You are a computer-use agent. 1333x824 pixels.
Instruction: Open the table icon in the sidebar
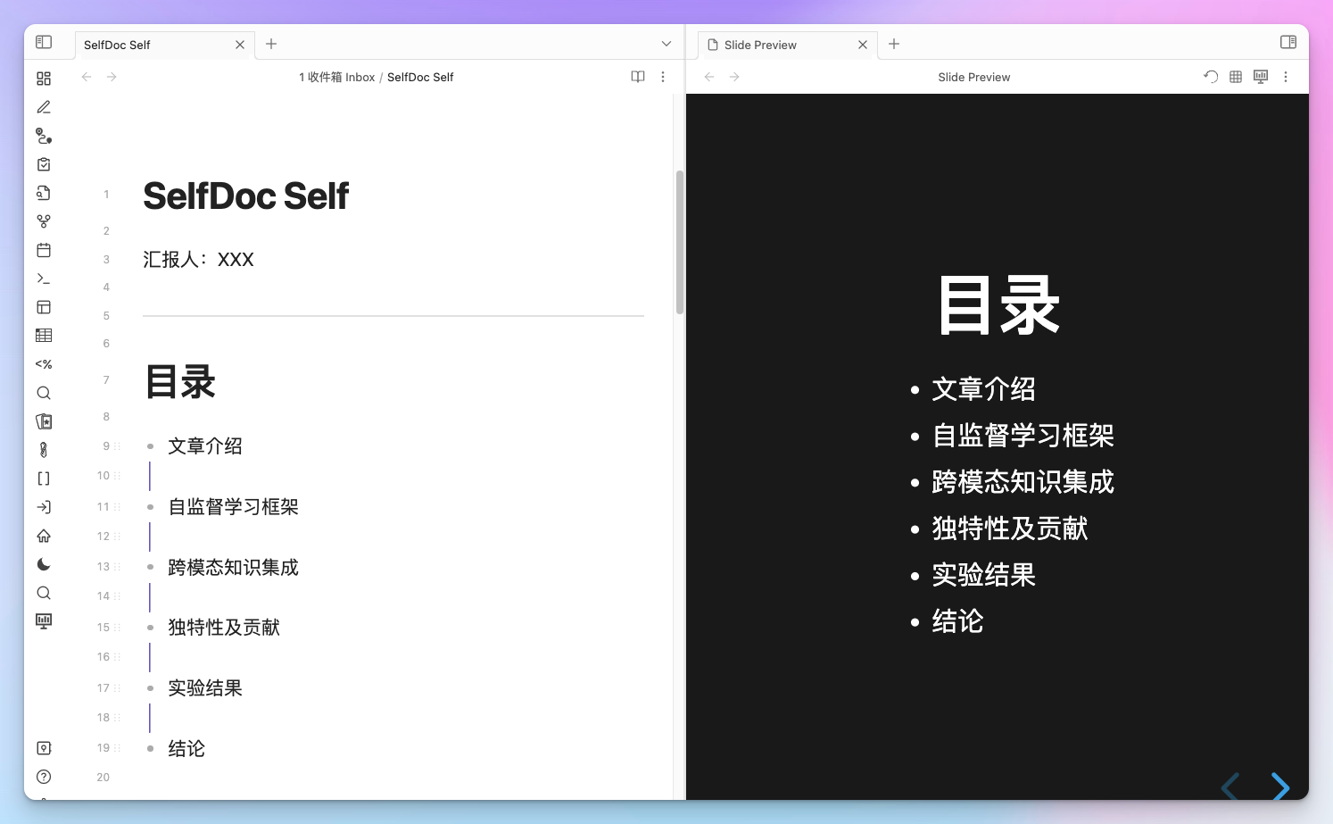pos(44,335)
